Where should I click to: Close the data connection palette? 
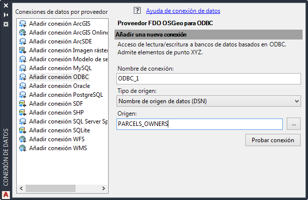[6, 6]
